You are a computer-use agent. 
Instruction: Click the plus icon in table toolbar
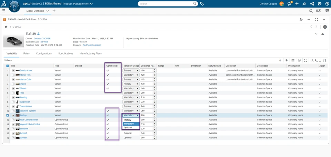point(280,60)
